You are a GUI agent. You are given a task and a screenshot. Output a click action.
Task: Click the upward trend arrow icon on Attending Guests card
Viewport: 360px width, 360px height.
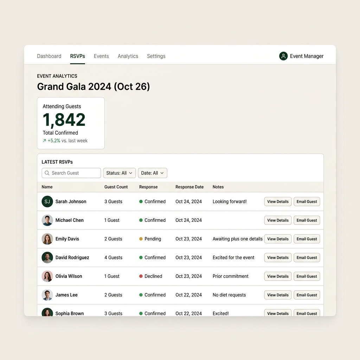[45, 141]
